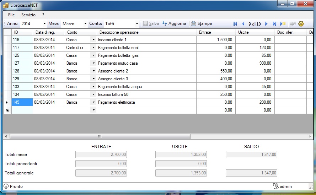Click the Uscite value 123,00
The width and height of the screenshot is (316, 195).
click(255, 48)
